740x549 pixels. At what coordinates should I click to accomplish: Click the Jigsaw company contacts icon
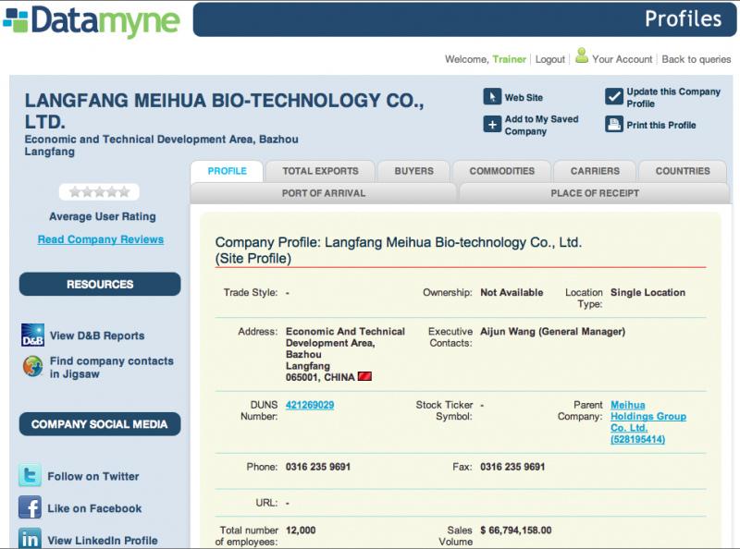32,367
